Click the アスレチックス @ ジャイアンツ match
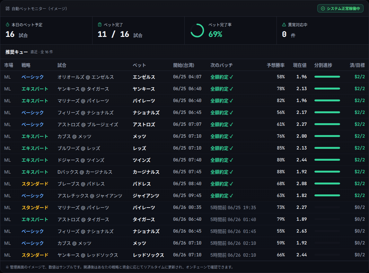This screenshot has height=273, width=369. (x=90, y=196)
